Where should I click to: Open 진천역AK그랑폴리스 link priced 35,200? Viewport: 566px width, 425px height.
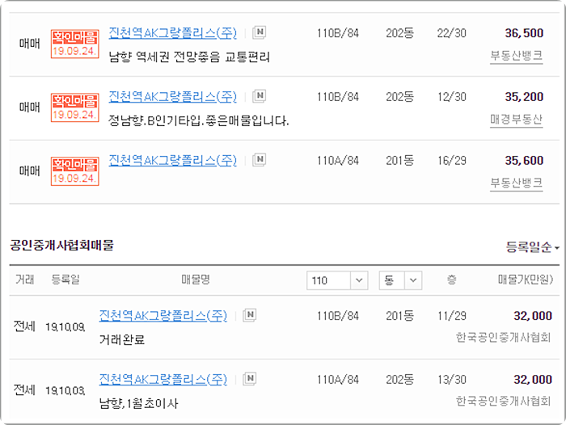(x=172, y=97)
